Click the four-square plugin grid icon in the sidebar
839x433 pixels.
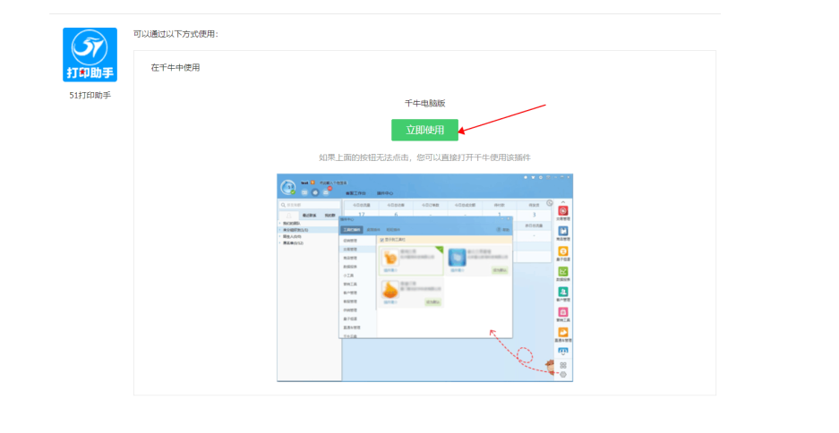(x=562, y=365)
